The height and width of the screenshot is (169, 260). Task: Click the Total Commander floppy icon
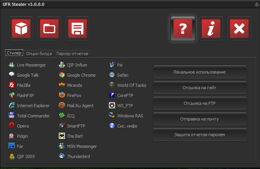tap(12, 115)
